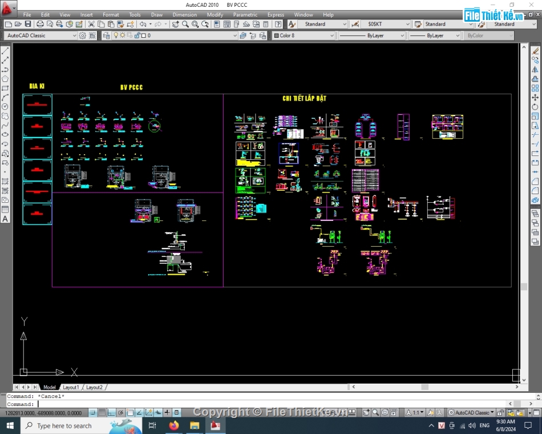The image size is (542, 434).
Task: Toggle Grid Display in the status bar
Action: (x=102, y=412)
